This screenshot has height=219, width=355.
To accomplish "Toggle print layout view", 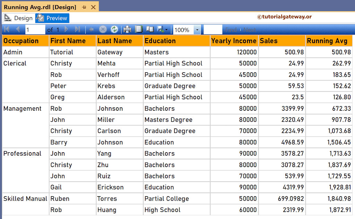I will coord(150,29).
